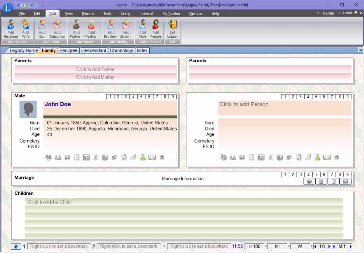Click the right arrow beside M:1
364x253 pixels.
[350, 246]
